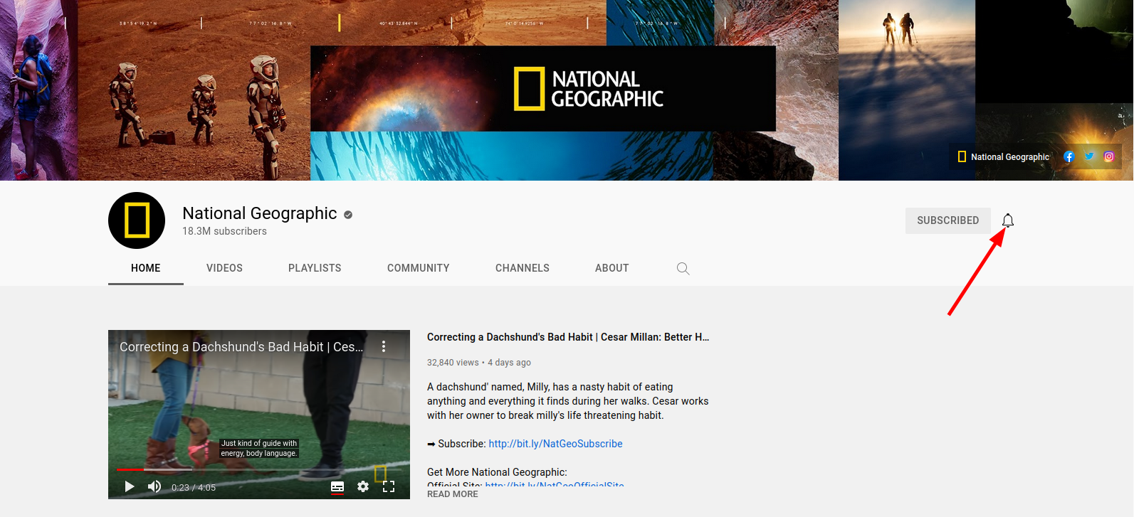Screen dimensions: 1134x517
Task: Click the 32,840 views text
Action: click(453, 363)
